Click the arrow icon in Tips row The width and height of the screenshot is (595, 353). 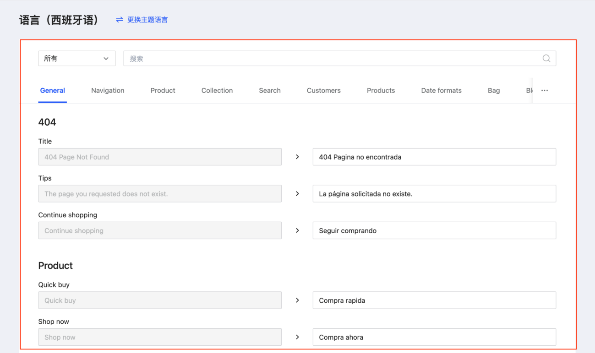click(297, 194)
